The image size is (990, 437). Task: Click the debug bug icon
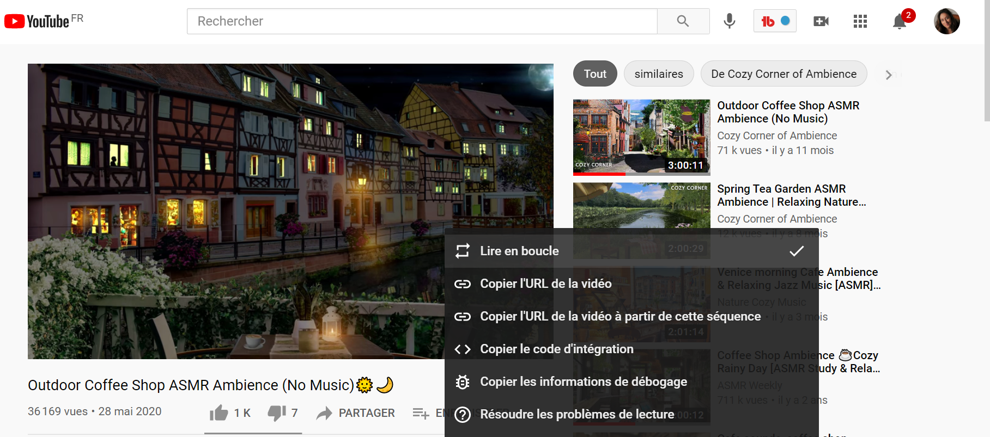pos(463,381)
